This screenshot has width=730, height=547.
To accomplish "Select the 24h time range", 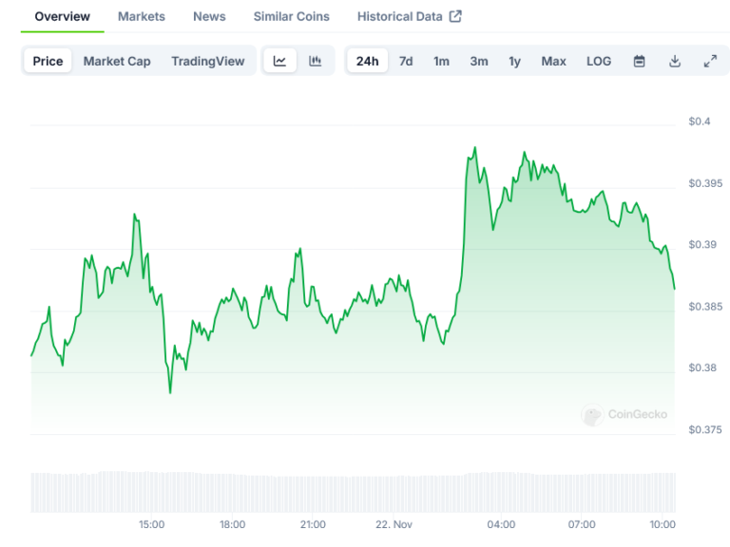I will click(x=367, y=61).
